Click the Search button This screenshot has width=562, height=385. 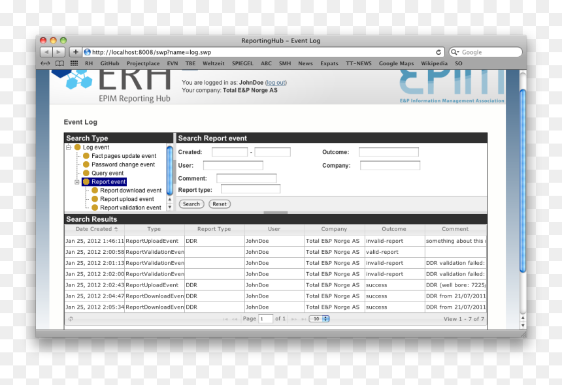coord(191,204)
